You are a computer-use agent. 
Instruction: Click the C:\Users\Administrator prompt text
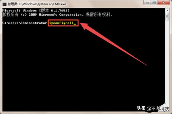click(x=25, y=23)
